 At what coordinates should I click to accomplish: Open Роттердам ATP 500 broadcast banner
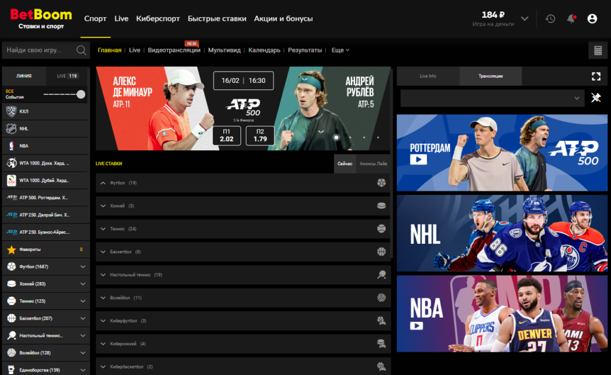point(502,153)
